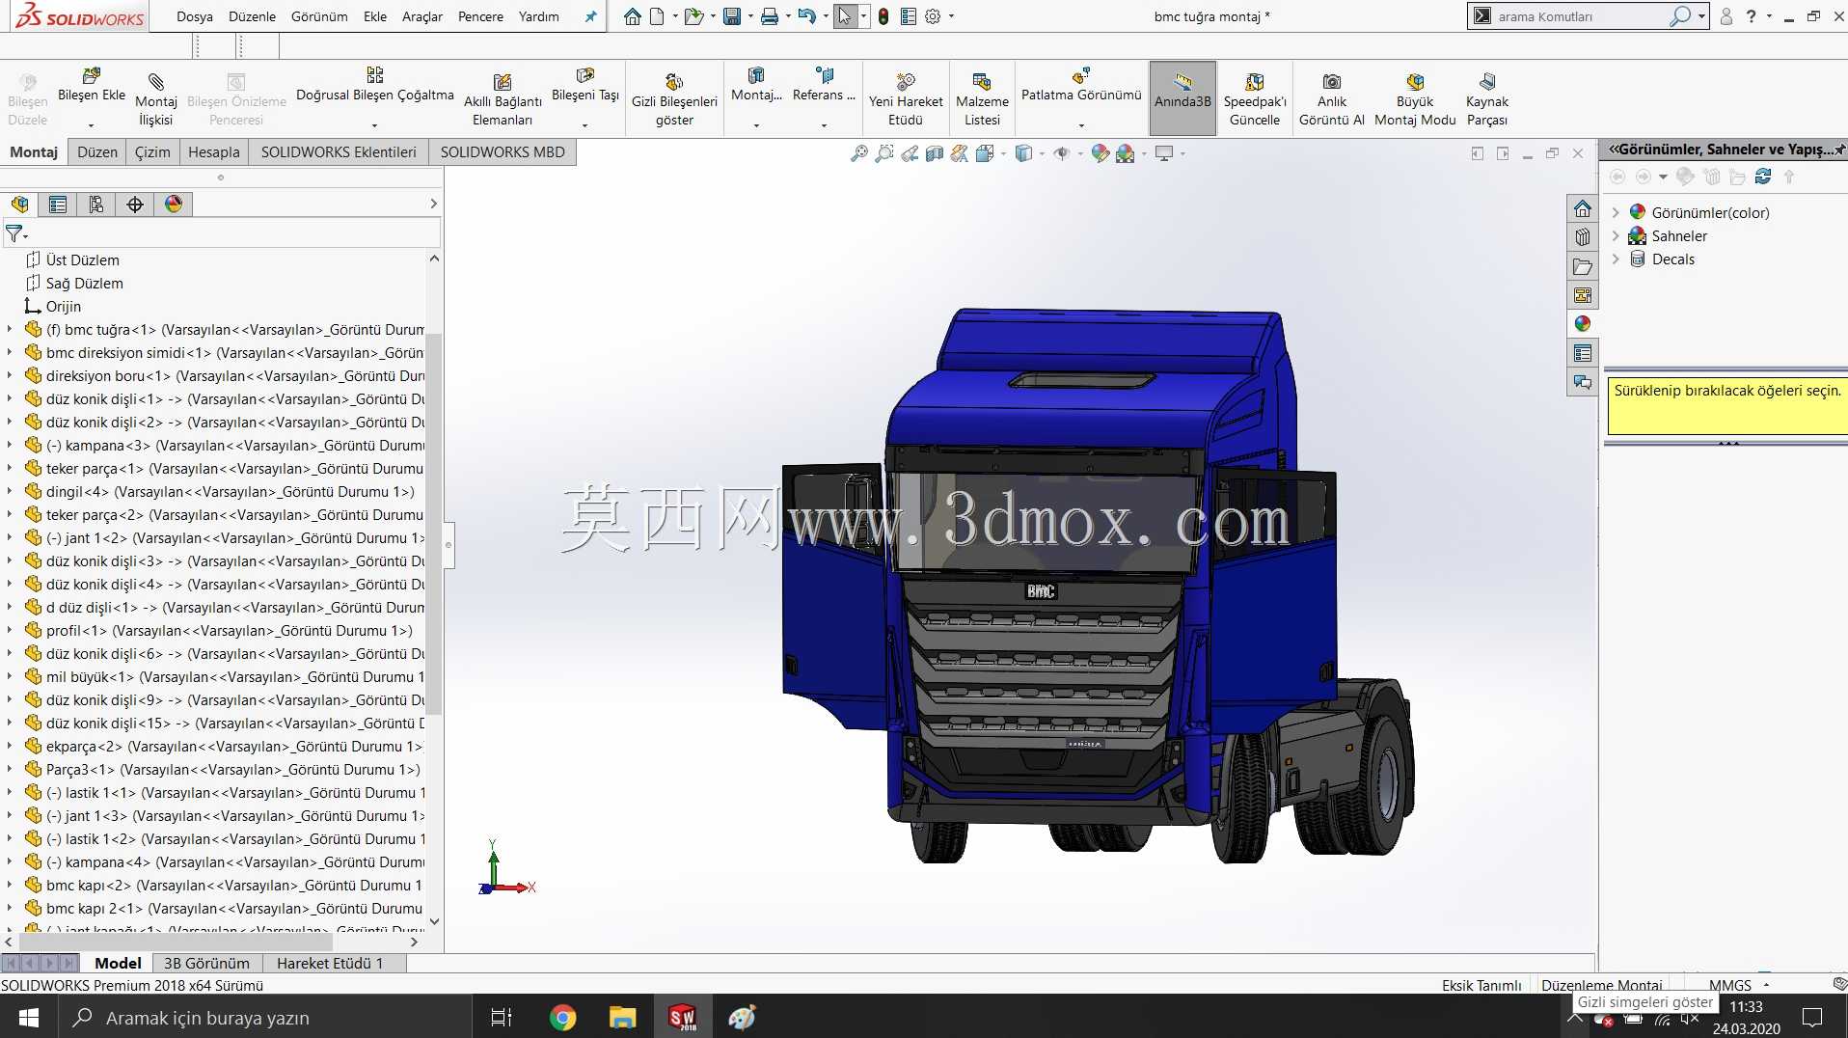1848x1038 pixels.
Task: Take a snapshot with Anlık Görüntü Al
Action: pos(1332,98)
